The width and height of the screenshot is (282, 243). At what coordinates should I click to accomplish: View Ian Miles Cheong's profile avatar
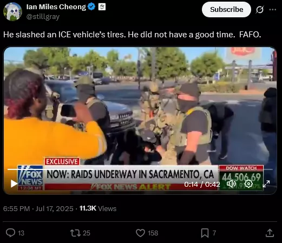(x=12, y=12)
